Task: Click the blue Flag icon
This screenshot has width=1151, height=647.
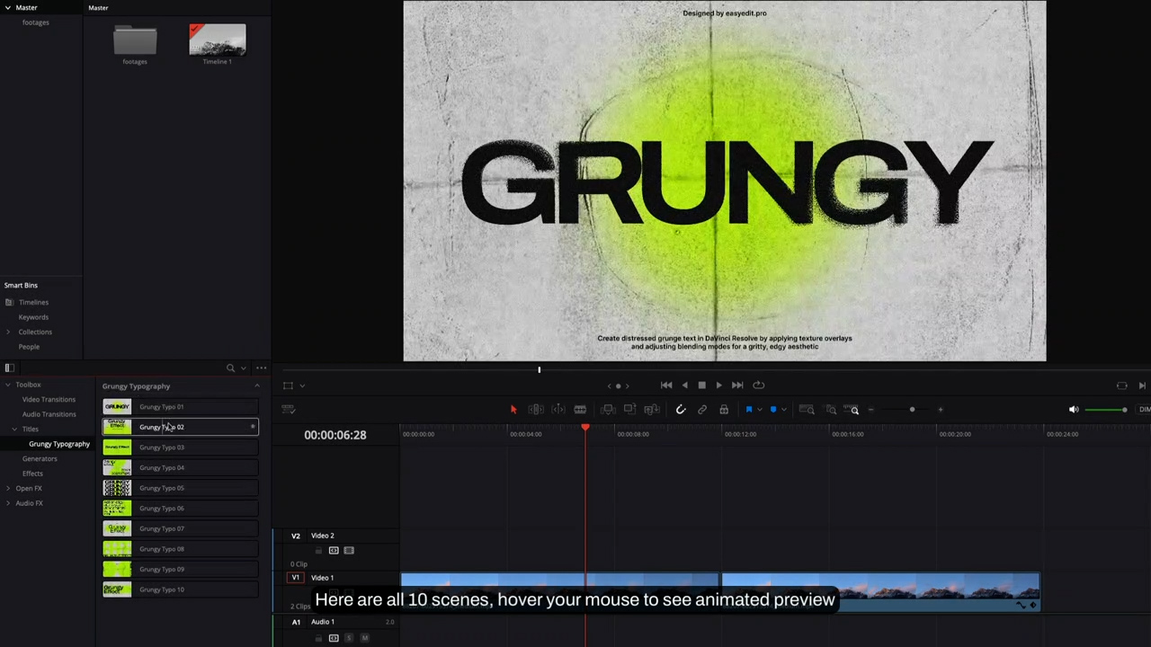Action: pos(748,410)
